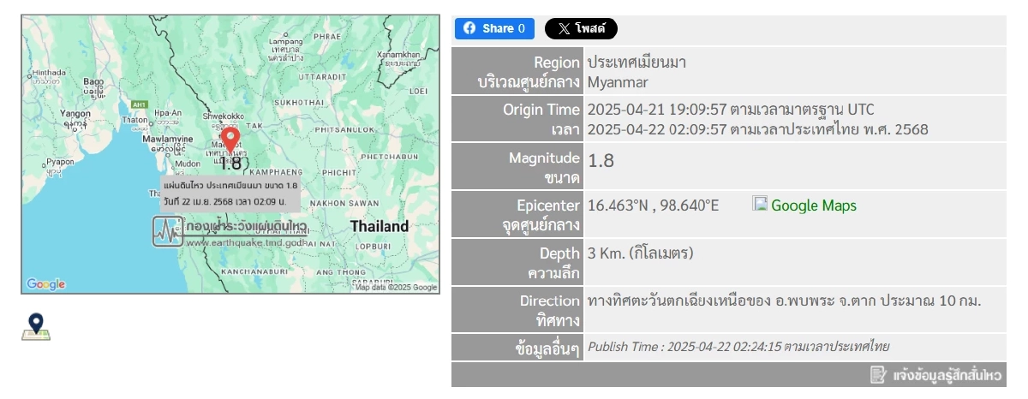
Task: Open the แจ้งข้อมูลรู้สึกสั่นไหว link
Action: point(947,375)
